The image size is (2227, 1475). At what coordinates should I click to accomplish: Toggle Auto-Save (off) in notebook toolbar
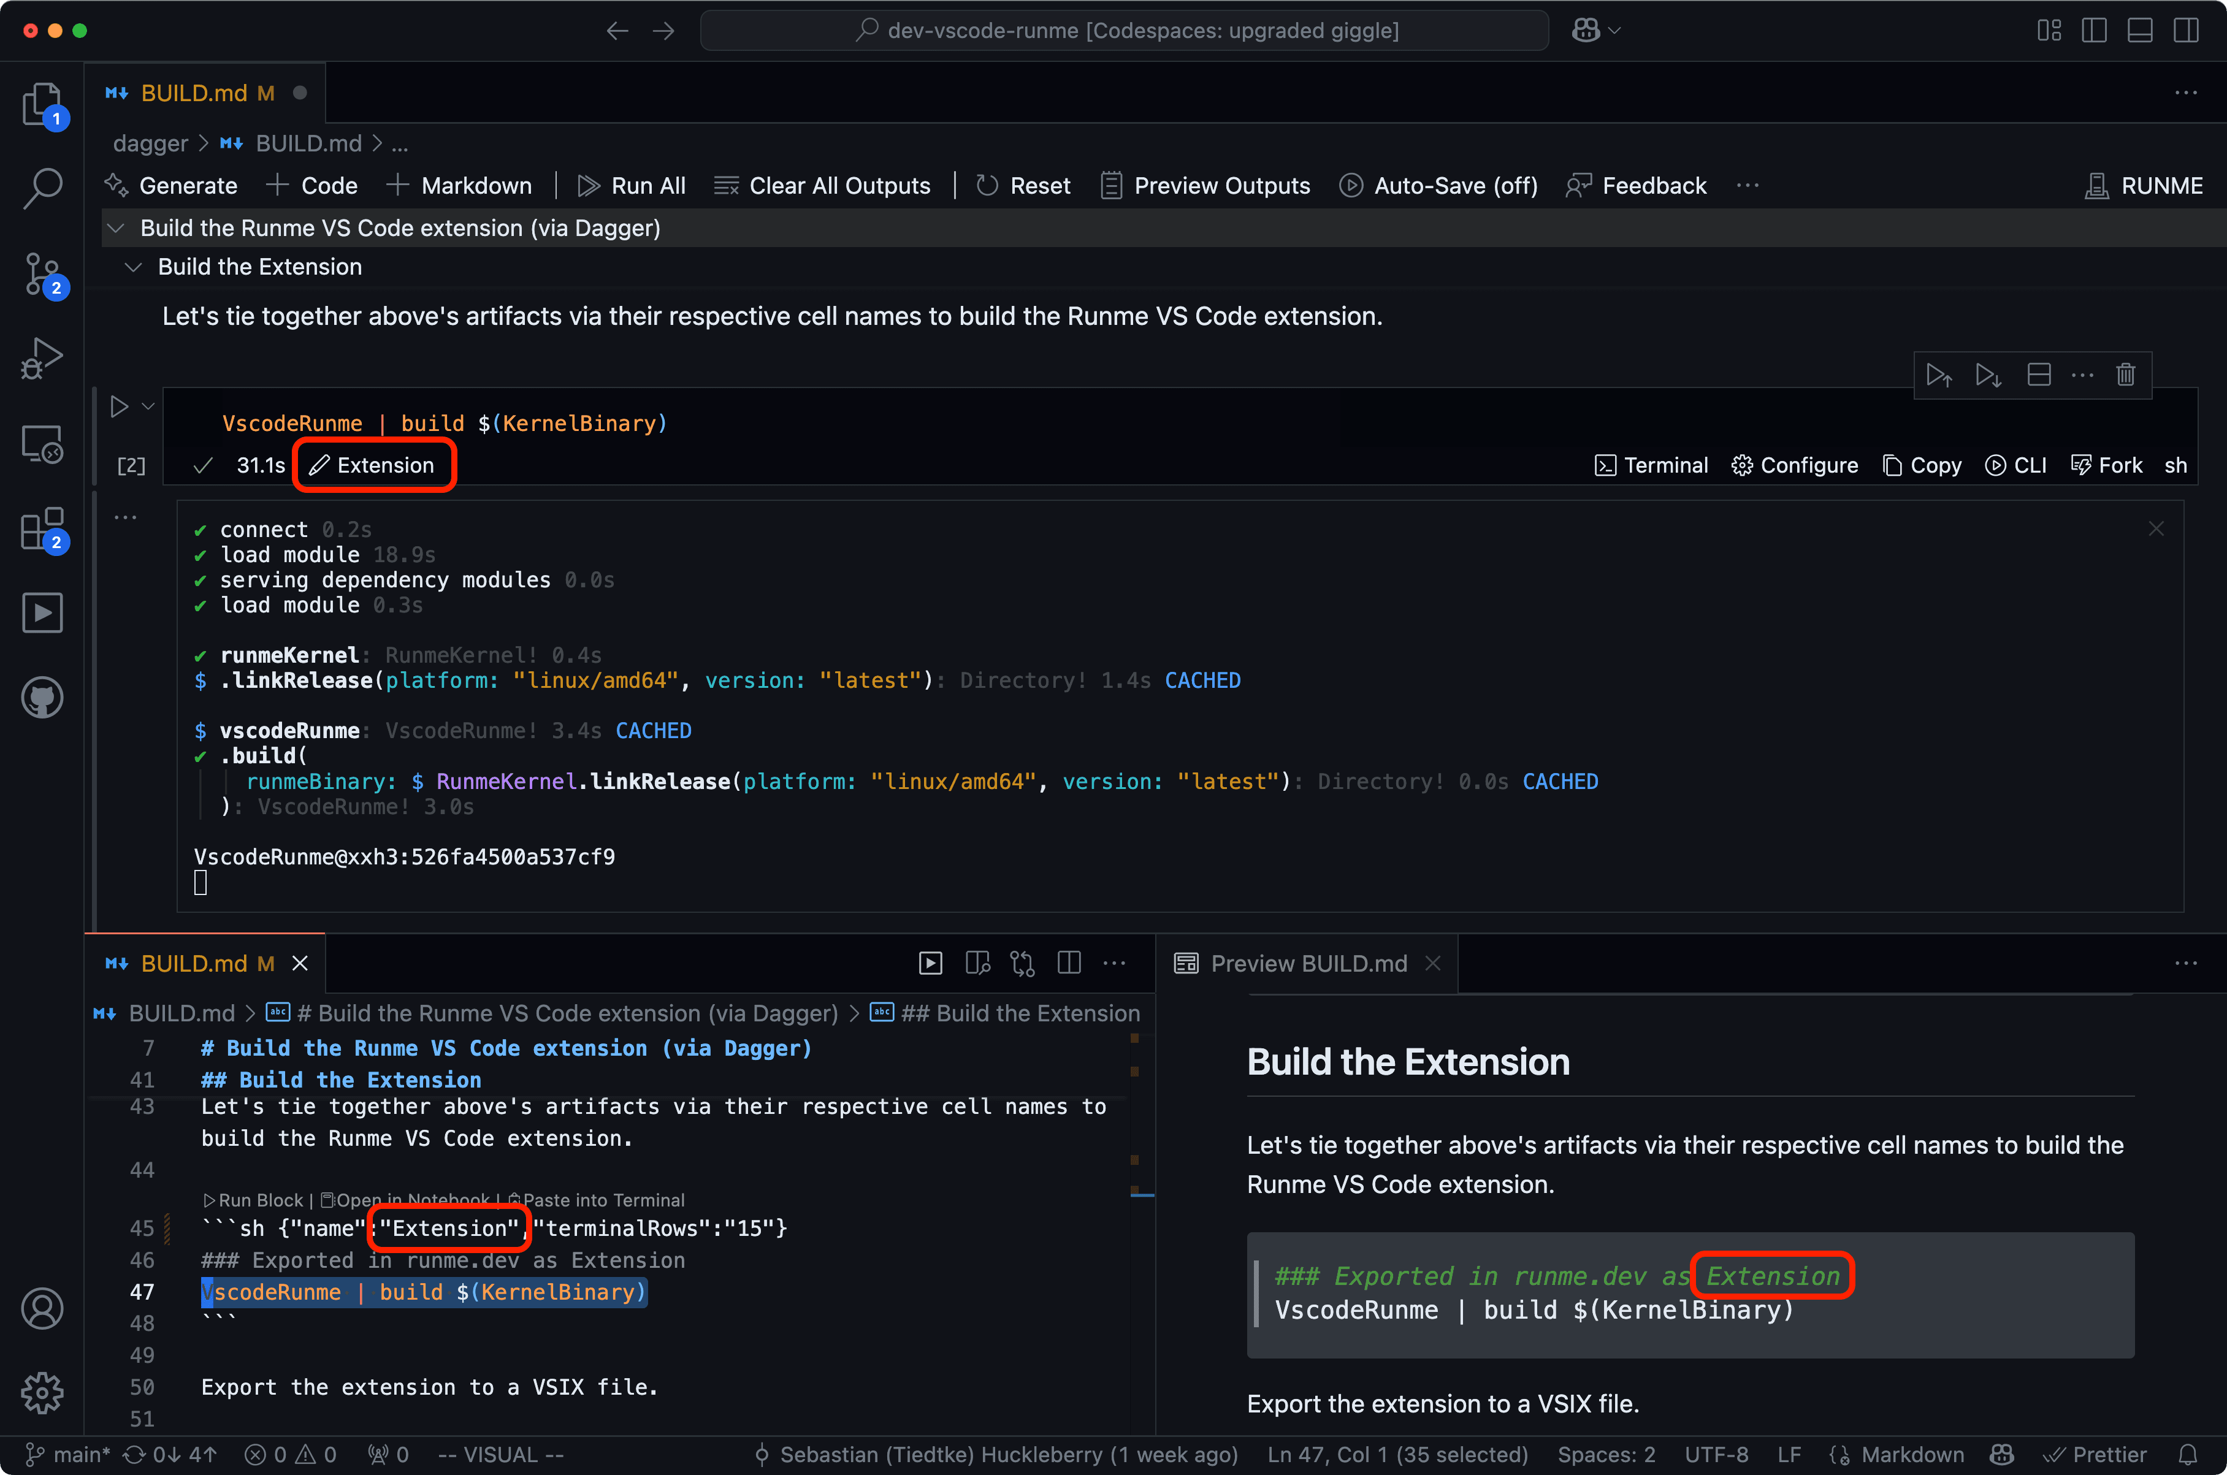[x=1438, y=185]
